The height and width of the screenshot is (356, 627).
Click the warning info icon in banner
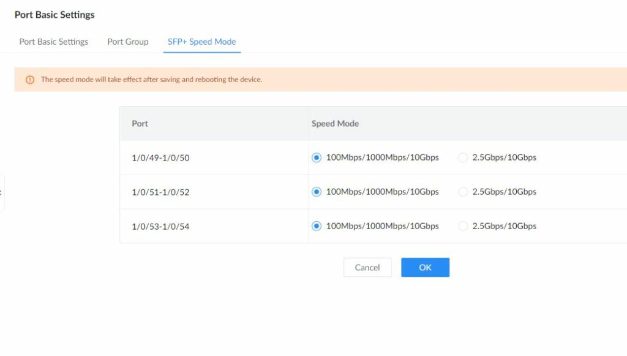tap(30, 80)
